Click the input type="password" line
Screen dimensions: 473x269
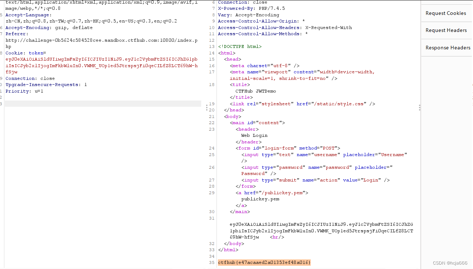317,170
